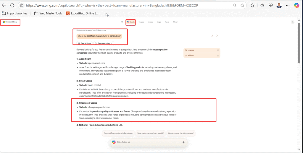Click the Bing account avatar icon
Image resolution: width=303 pixels, height=153 pixels.
pos(292,22)
